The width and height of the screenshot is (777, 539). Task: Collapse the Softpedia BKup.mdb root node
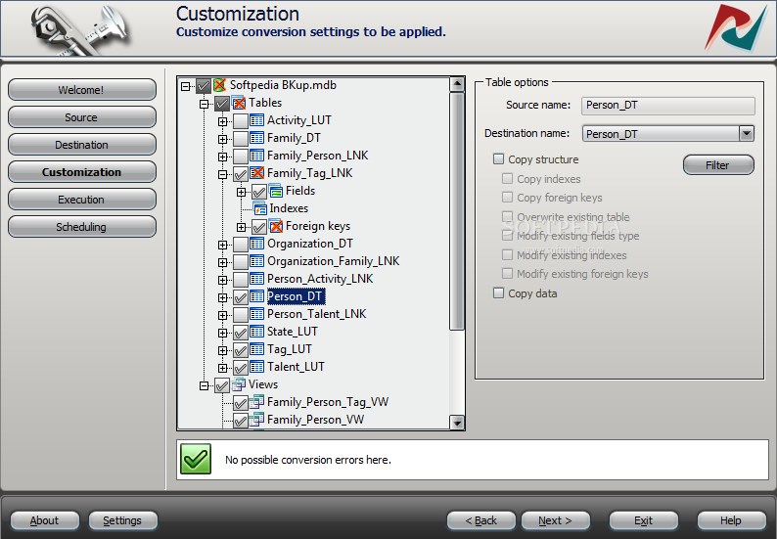[x=185, y=87]
